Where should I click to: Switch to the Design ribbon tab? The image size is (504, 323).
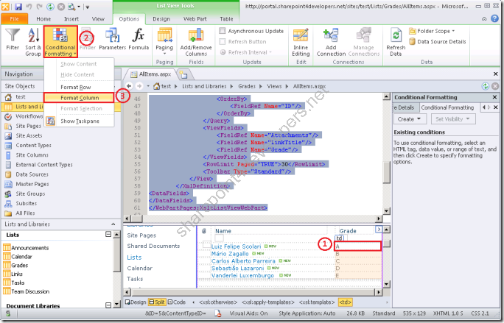[x=161, y=19]
